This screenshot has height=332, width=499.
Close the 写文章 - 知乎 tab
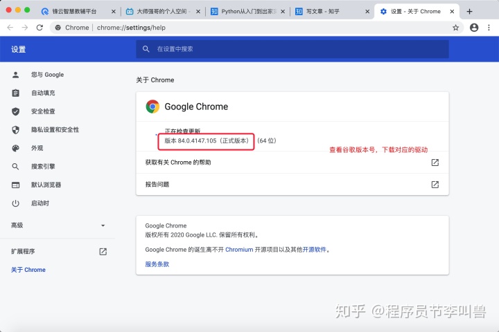tap(367, 12)
